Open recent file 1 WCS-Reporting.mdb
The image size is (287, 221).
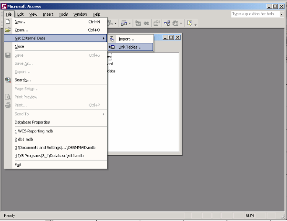[55, 131]
